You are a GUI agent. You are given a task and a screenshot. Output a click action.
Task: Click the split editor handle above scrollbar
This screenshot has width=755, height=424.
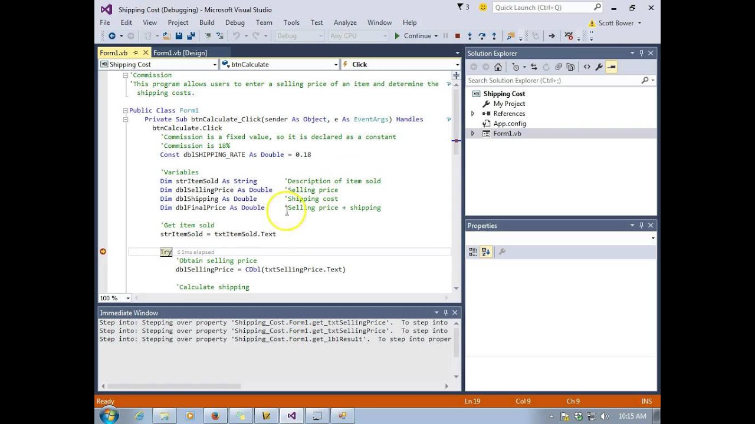click(x=456, y=75)
